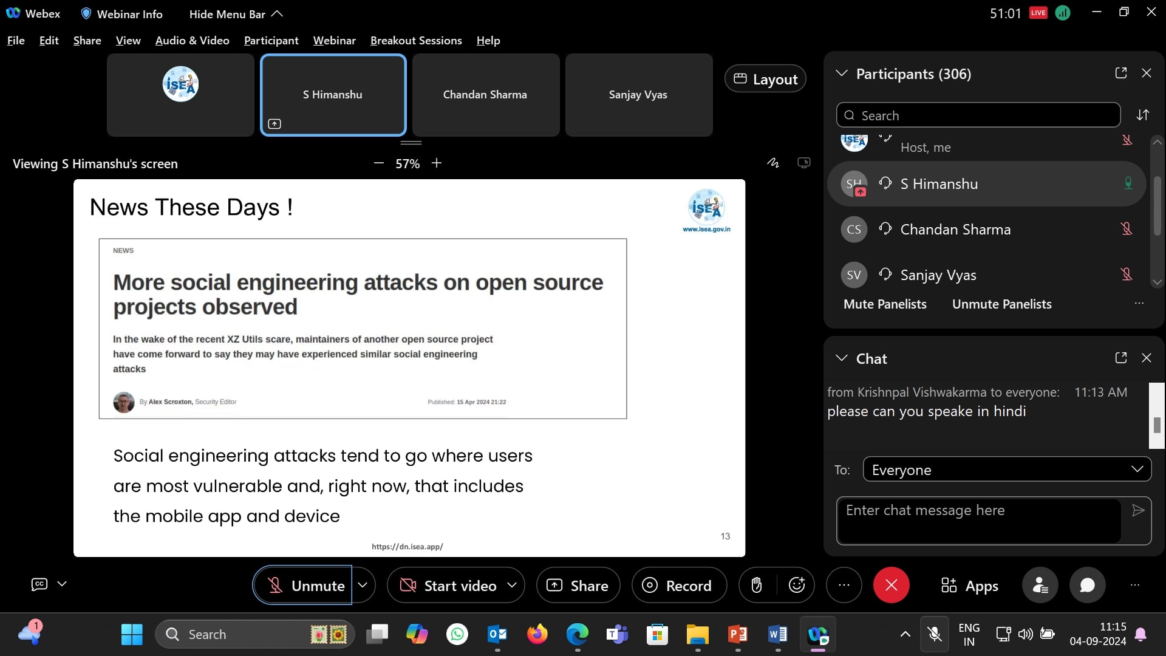Click the Layout button

click(x=765, y=79)
